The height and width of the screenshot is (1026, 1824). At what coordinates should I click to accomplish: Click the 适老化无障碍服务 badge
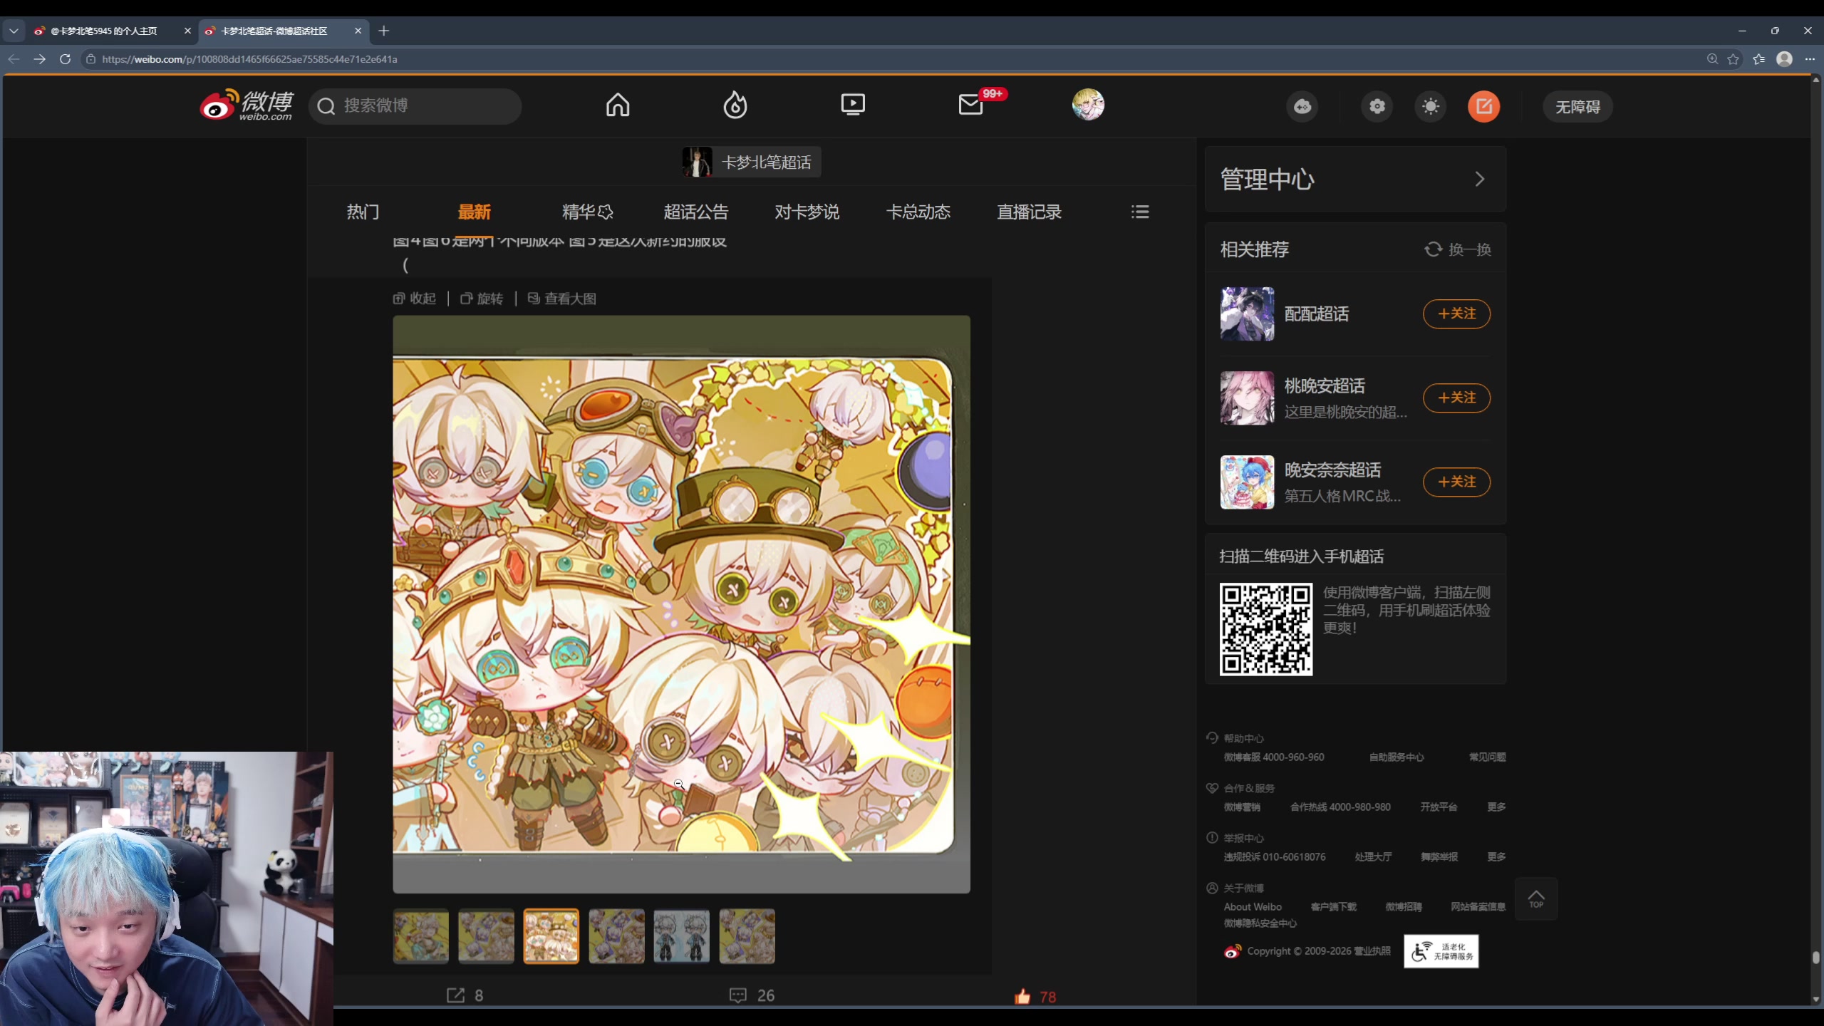tap(1441, 951)
